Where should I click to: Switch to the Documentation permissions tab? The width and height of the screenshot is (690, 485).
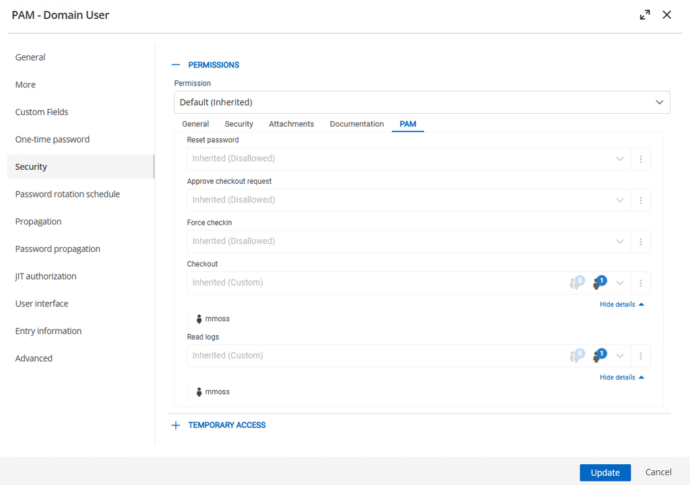coord(356,124)
